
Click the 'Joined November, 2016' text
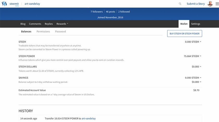point(110,17)
